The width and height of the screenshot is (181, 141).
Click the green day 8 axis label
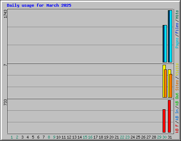pyautogui.click(x=49, y=137)
